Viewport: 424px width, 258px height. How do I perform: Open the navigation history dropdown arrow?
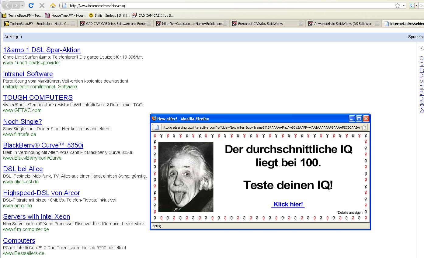(22, 5)
